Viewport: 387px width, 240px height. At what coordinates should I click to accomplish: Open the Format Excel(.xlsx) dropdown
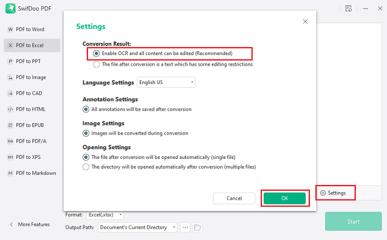point(105,215)
